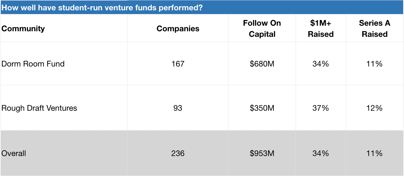
Task: Select the $350M capital cell
Action: pyautogui.click(x=262, y=108)
